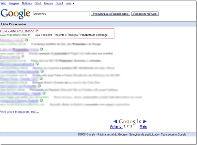Click the www.csaestanho.com.br URL
Screen dimensions: 197x145
[15, 35]
